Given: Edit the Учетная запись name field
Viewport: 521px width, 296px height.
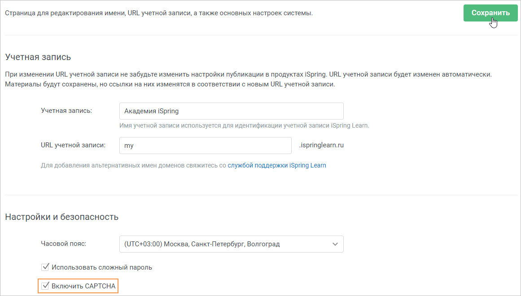Looking at the screenshot, I should (x=231, y=111).
